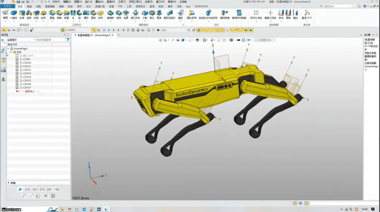The image size is (380, 212).
Task: Select the 草图 sketch tool
Action: [5, 13]
